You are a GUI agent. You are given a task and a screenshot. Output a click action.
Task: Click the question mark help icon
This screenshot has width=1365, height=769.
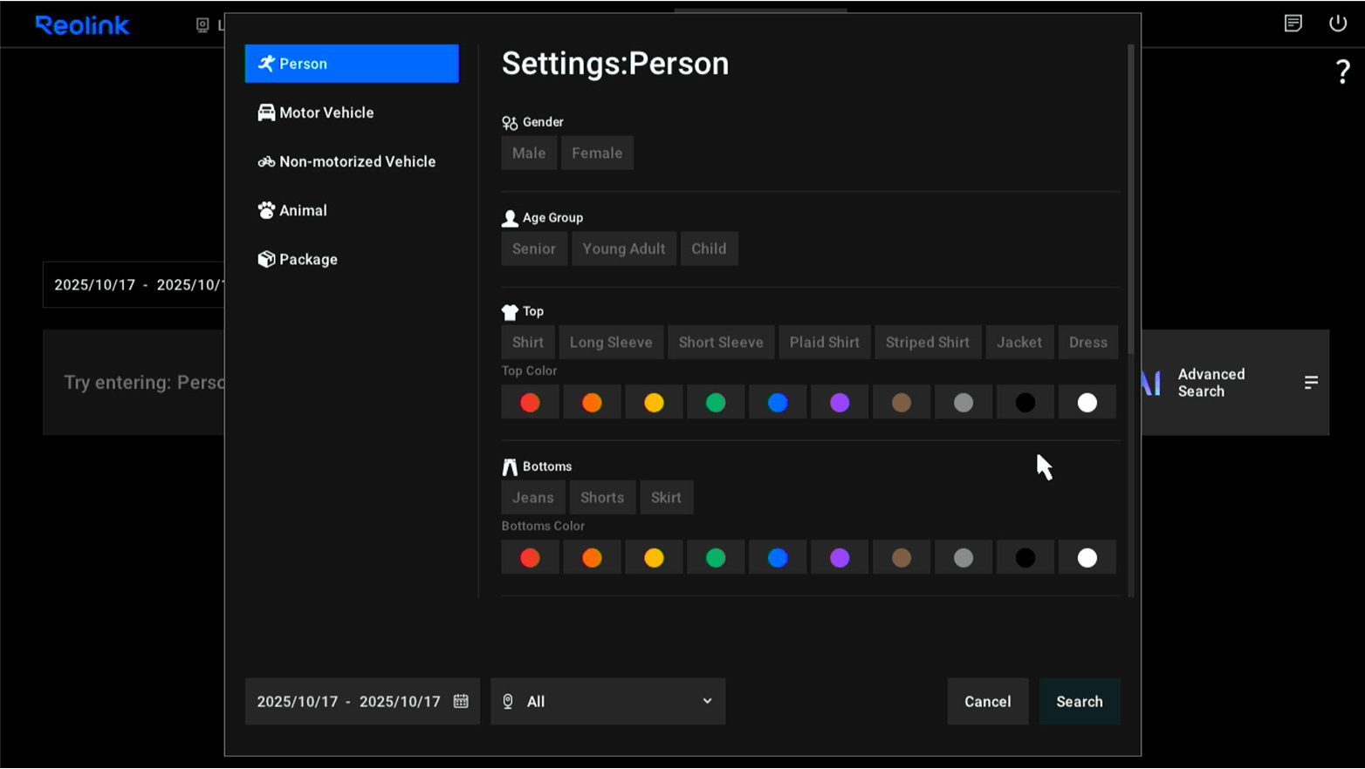[x=1342, y=71]
